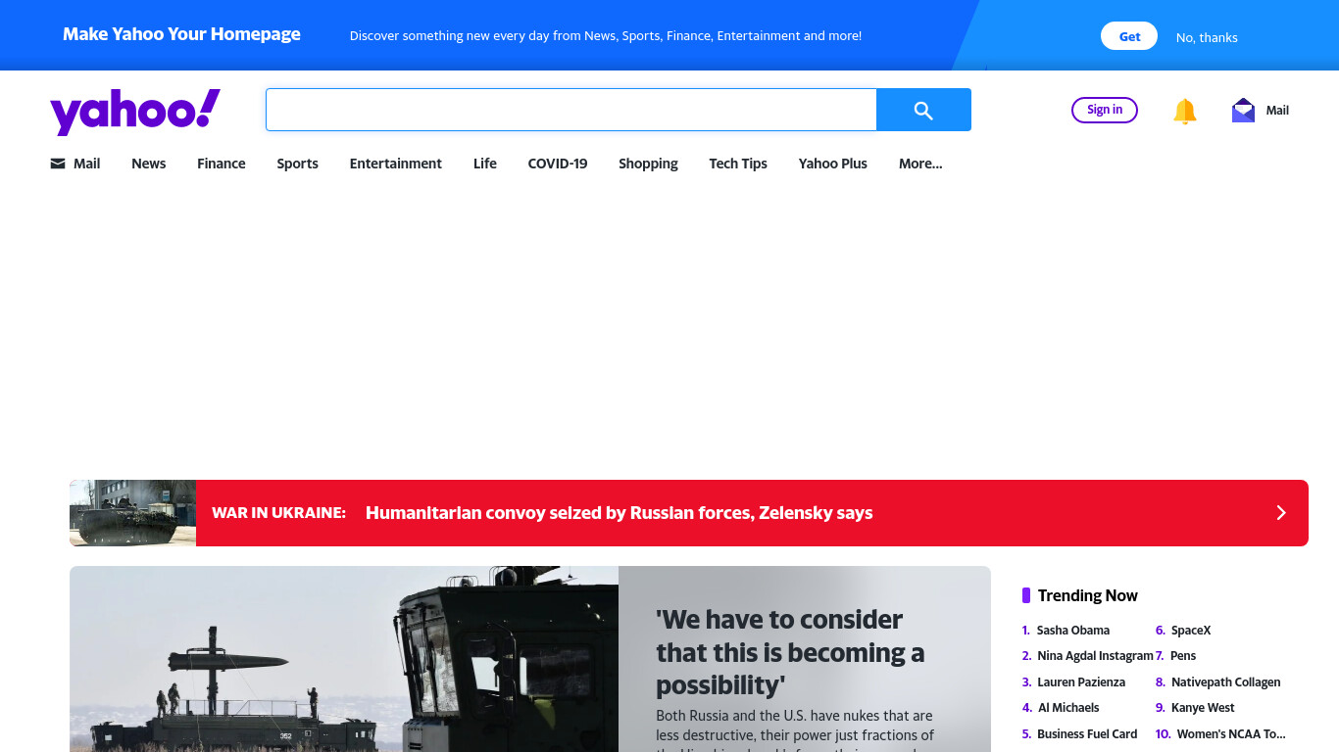Click the Sign in button

click(x=1105, y=110)
